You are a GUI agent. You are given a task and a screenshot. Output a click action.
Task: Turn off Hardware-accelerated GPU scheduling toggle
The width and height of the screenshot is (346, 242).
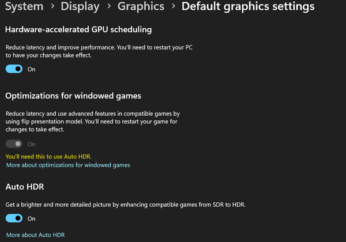tap(14, 69)
